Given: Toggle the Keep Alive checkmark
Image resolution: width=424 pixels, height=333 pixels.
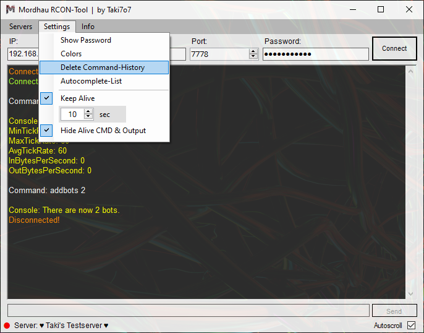Looking at the screenshot, I should tap(46, 98).
